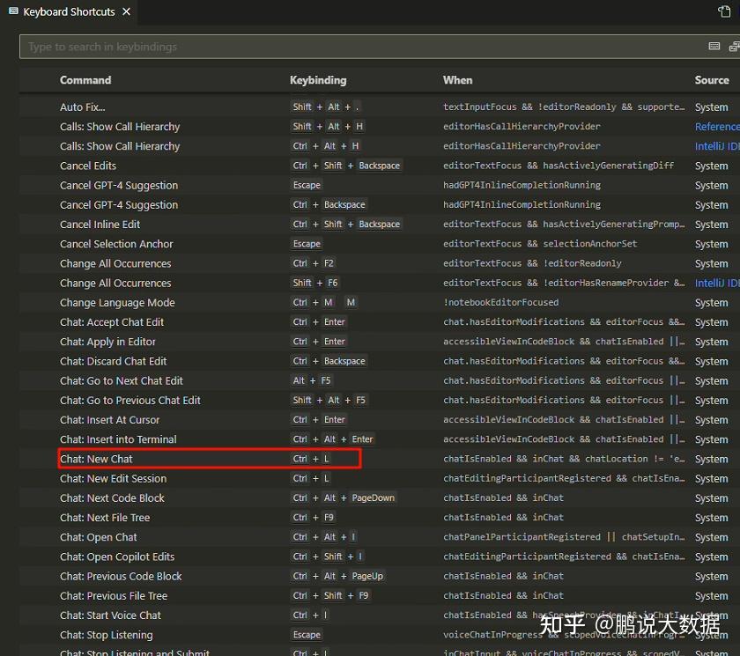Focus the keybindings search field

[x=352, y=47]
